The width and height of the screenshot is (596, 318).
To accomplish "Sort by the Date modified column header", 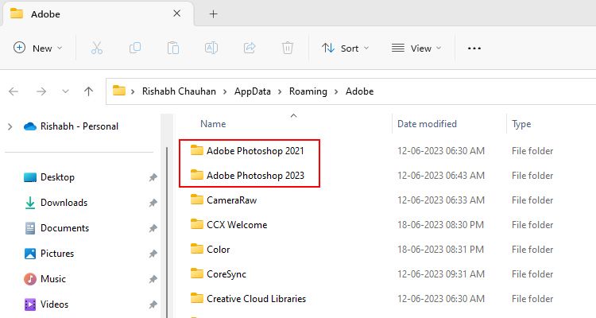I will point(427,124).
